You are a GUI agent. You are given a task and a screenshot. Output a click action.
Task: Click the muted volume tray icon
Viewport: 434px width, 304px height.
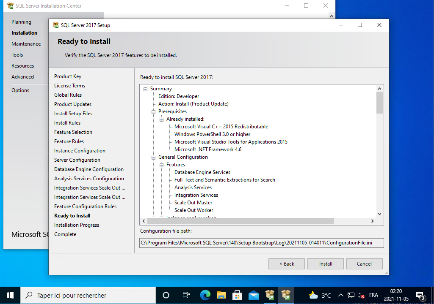[x=361, y=296]
